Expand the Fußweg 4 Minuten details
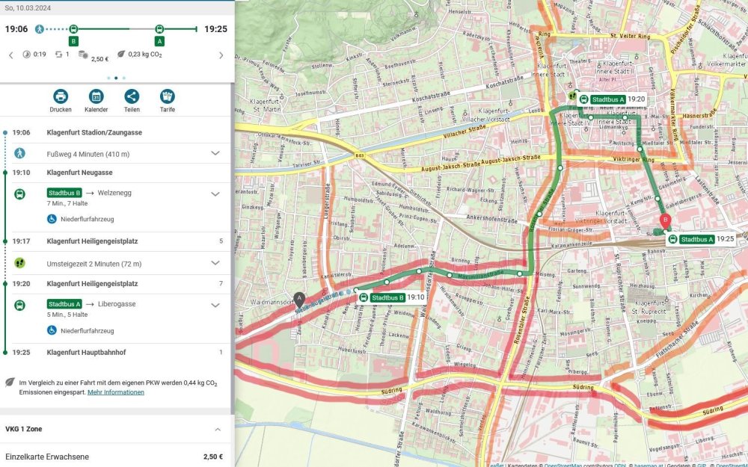Screen dimensions: 748x467 [x=215, y=153]
